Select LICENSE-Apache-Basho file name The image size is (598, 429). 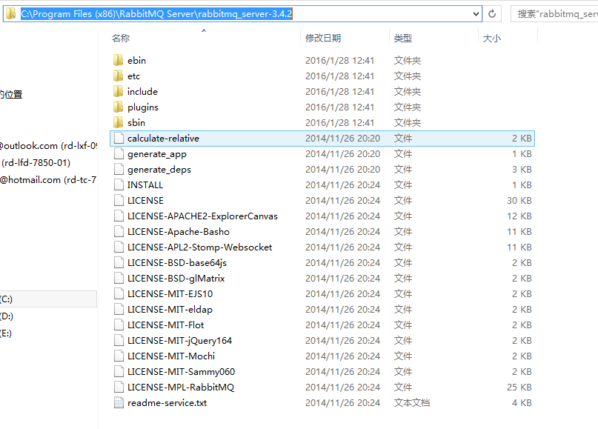pos(179,231)
